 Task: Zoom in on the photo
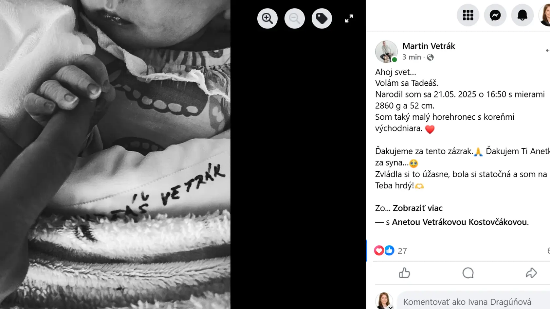click(267, 18)
